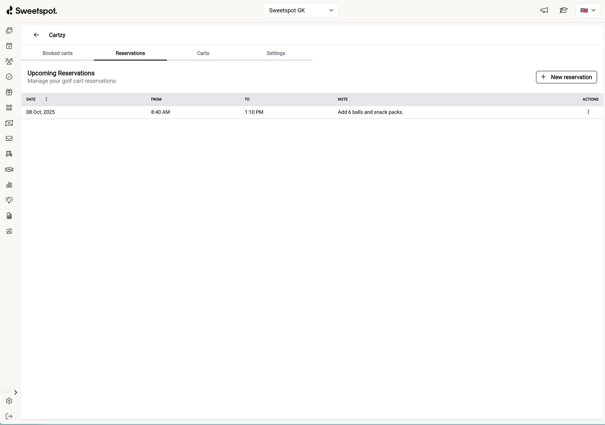
Task: Open the golf cart section in the sidebar
Action: (9, 154)
